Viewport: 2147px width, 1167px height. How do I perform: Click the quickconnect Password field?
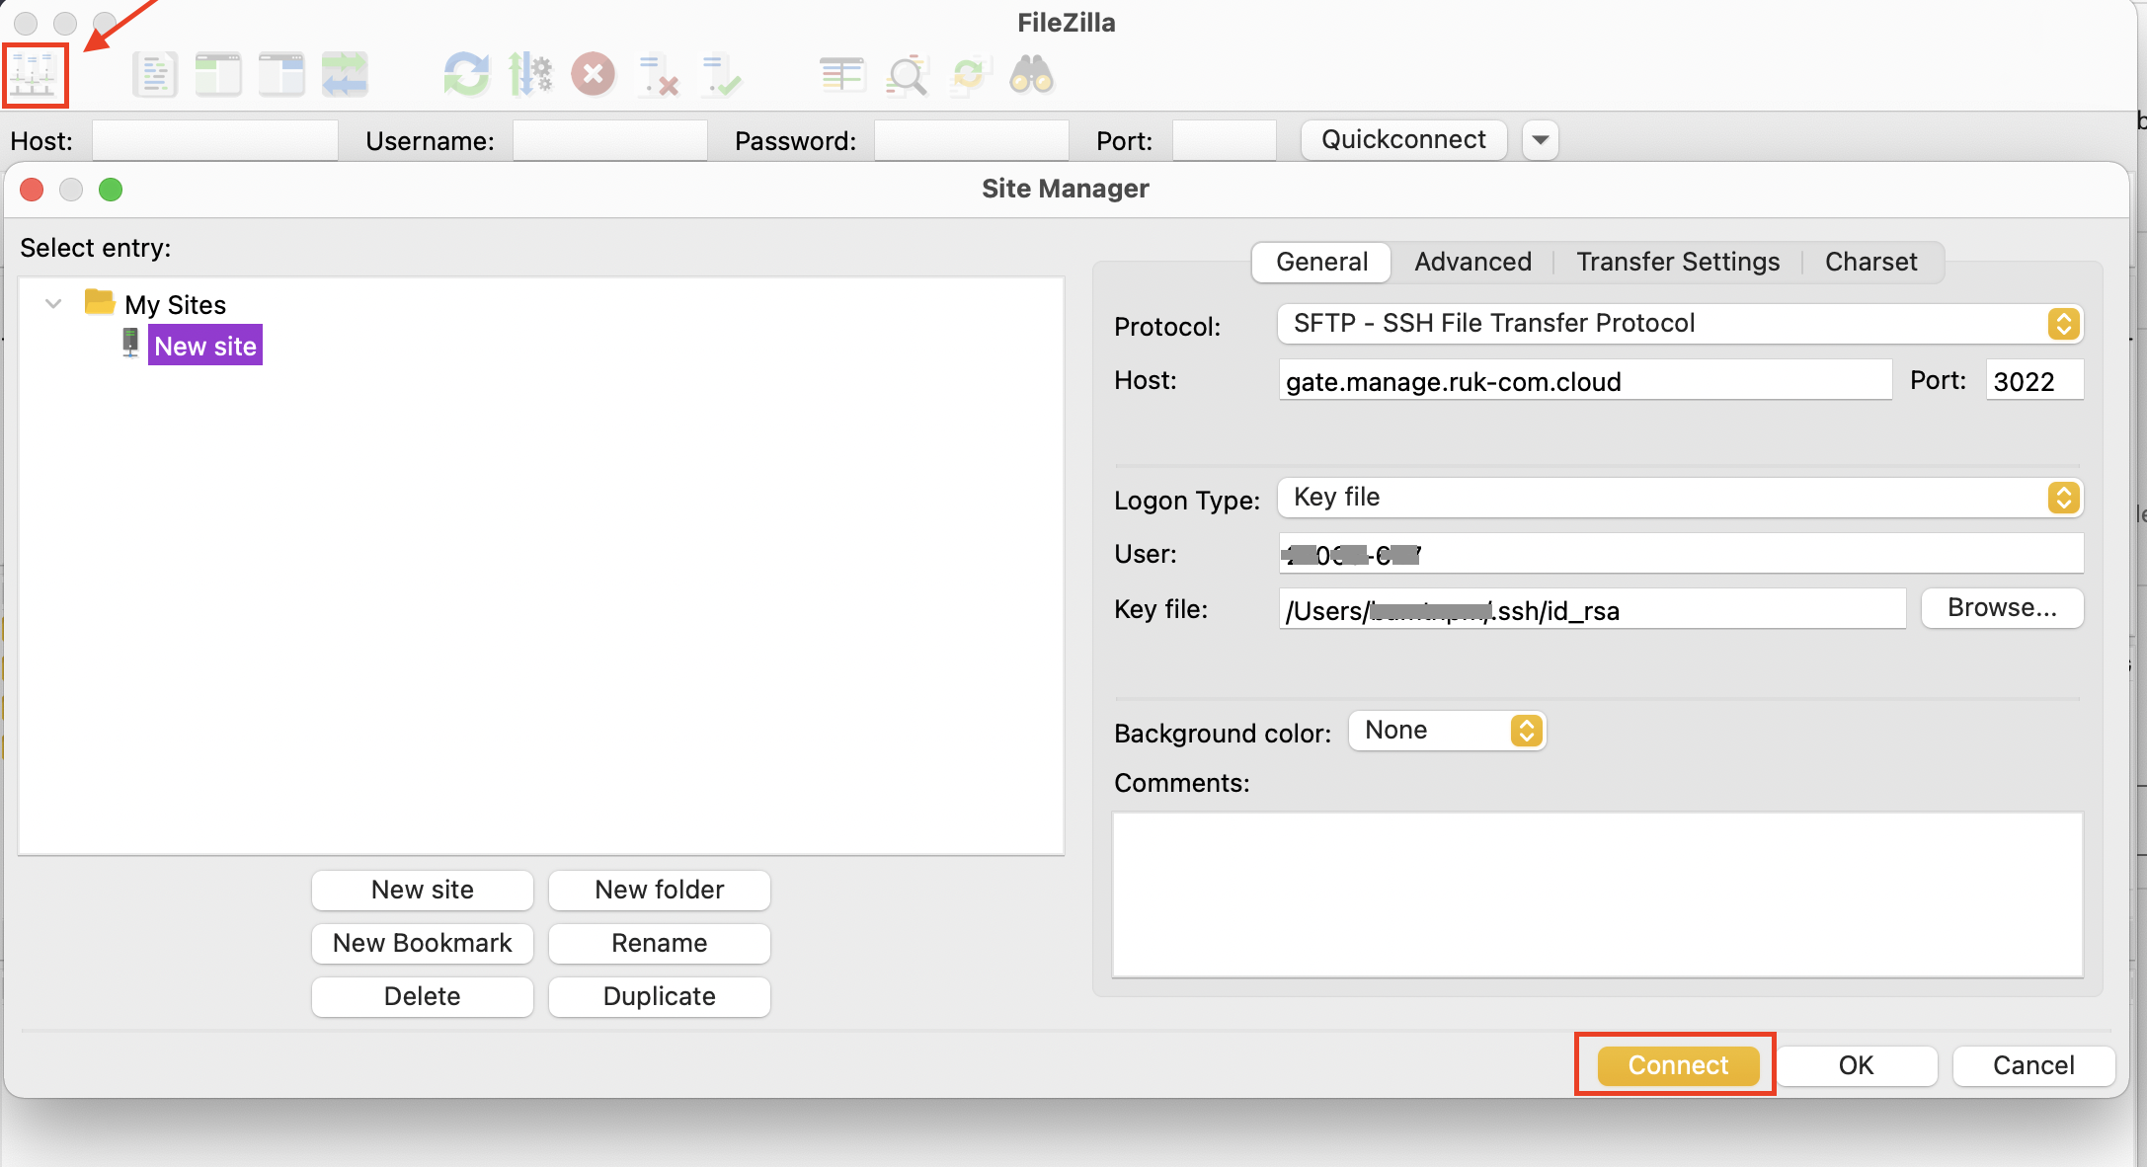coord(972,140)
